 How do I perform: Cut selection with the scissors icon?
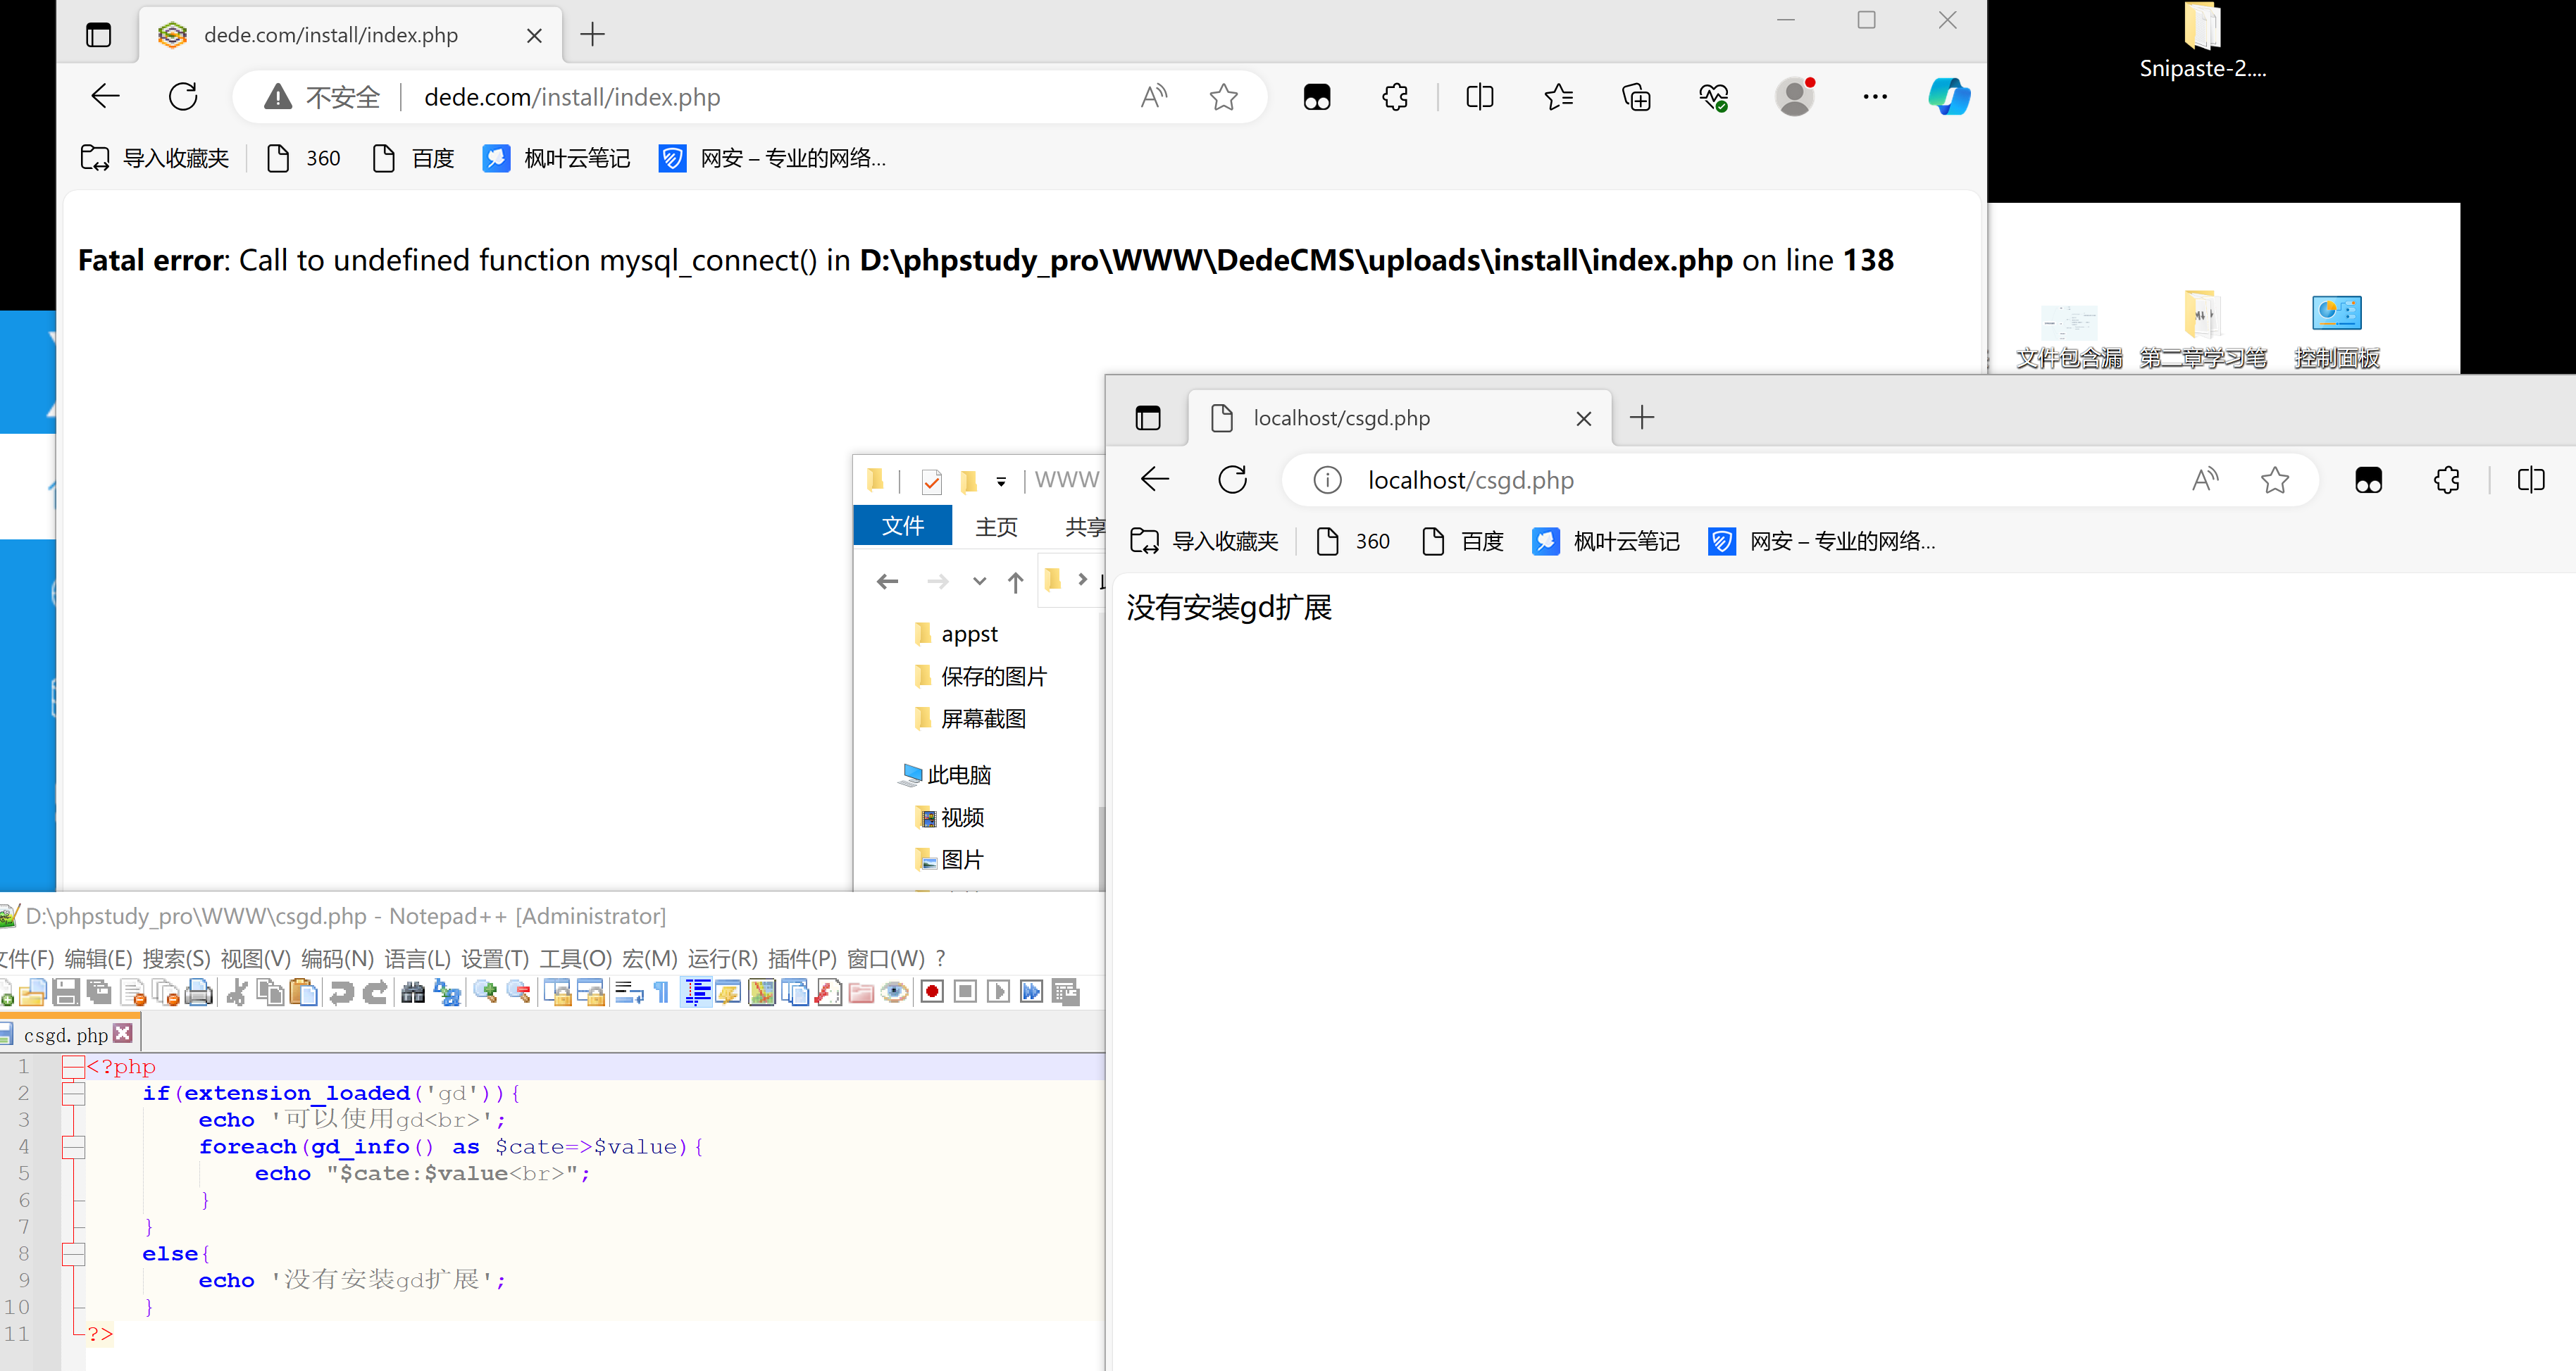pos(237,992)
